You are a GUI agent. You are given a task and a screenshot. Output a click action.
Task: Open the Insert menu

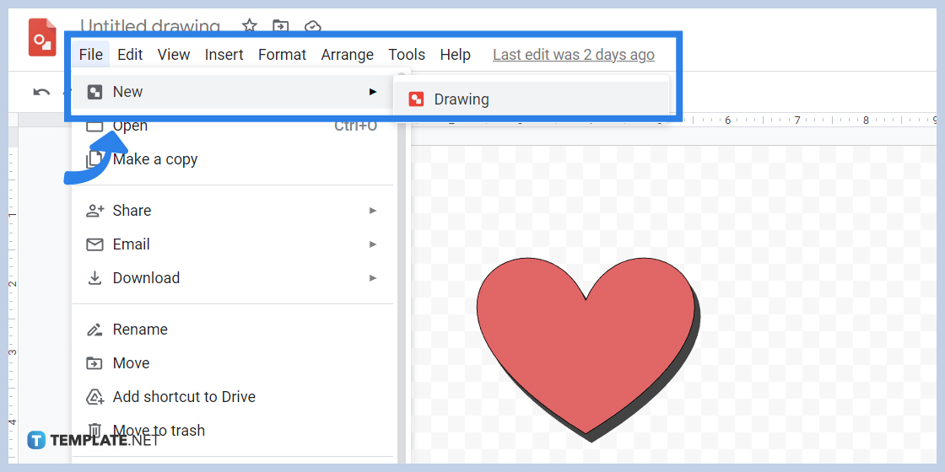pos(224,55)
